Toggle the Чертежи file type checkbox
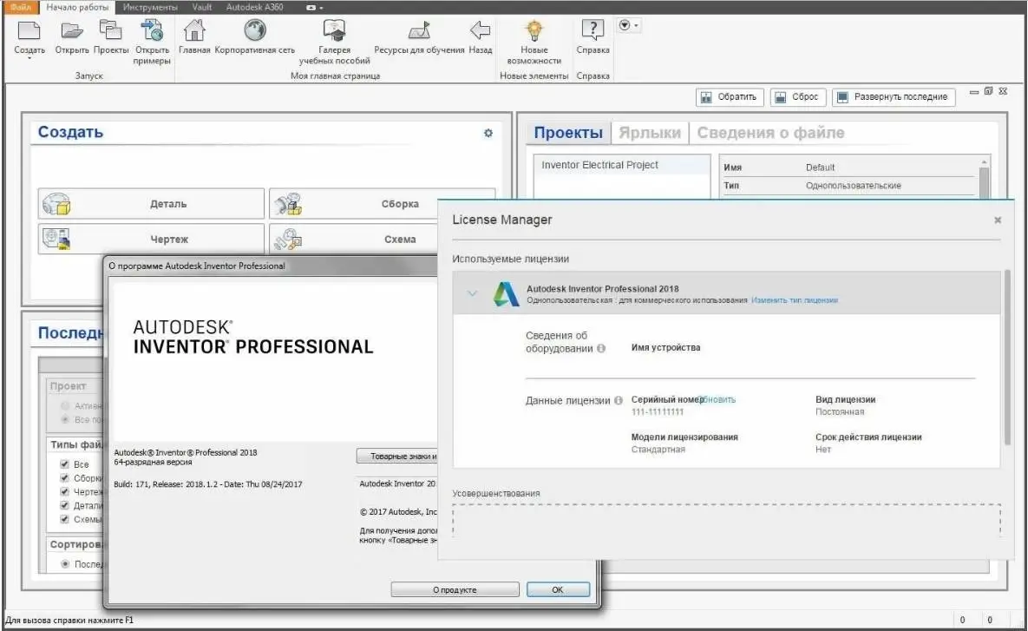 click(64, 491)
